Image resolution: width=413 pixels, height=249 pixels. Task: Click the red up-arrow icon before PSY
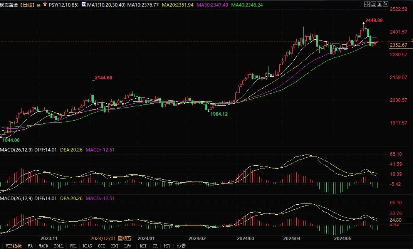45,4
